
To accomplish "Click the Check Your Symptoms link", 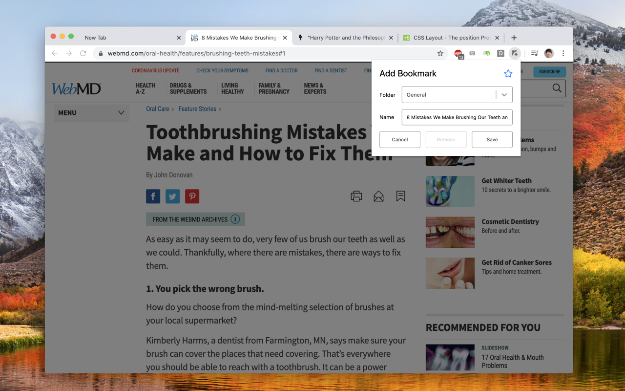I will pyautogui.click(x=222, y=70).
